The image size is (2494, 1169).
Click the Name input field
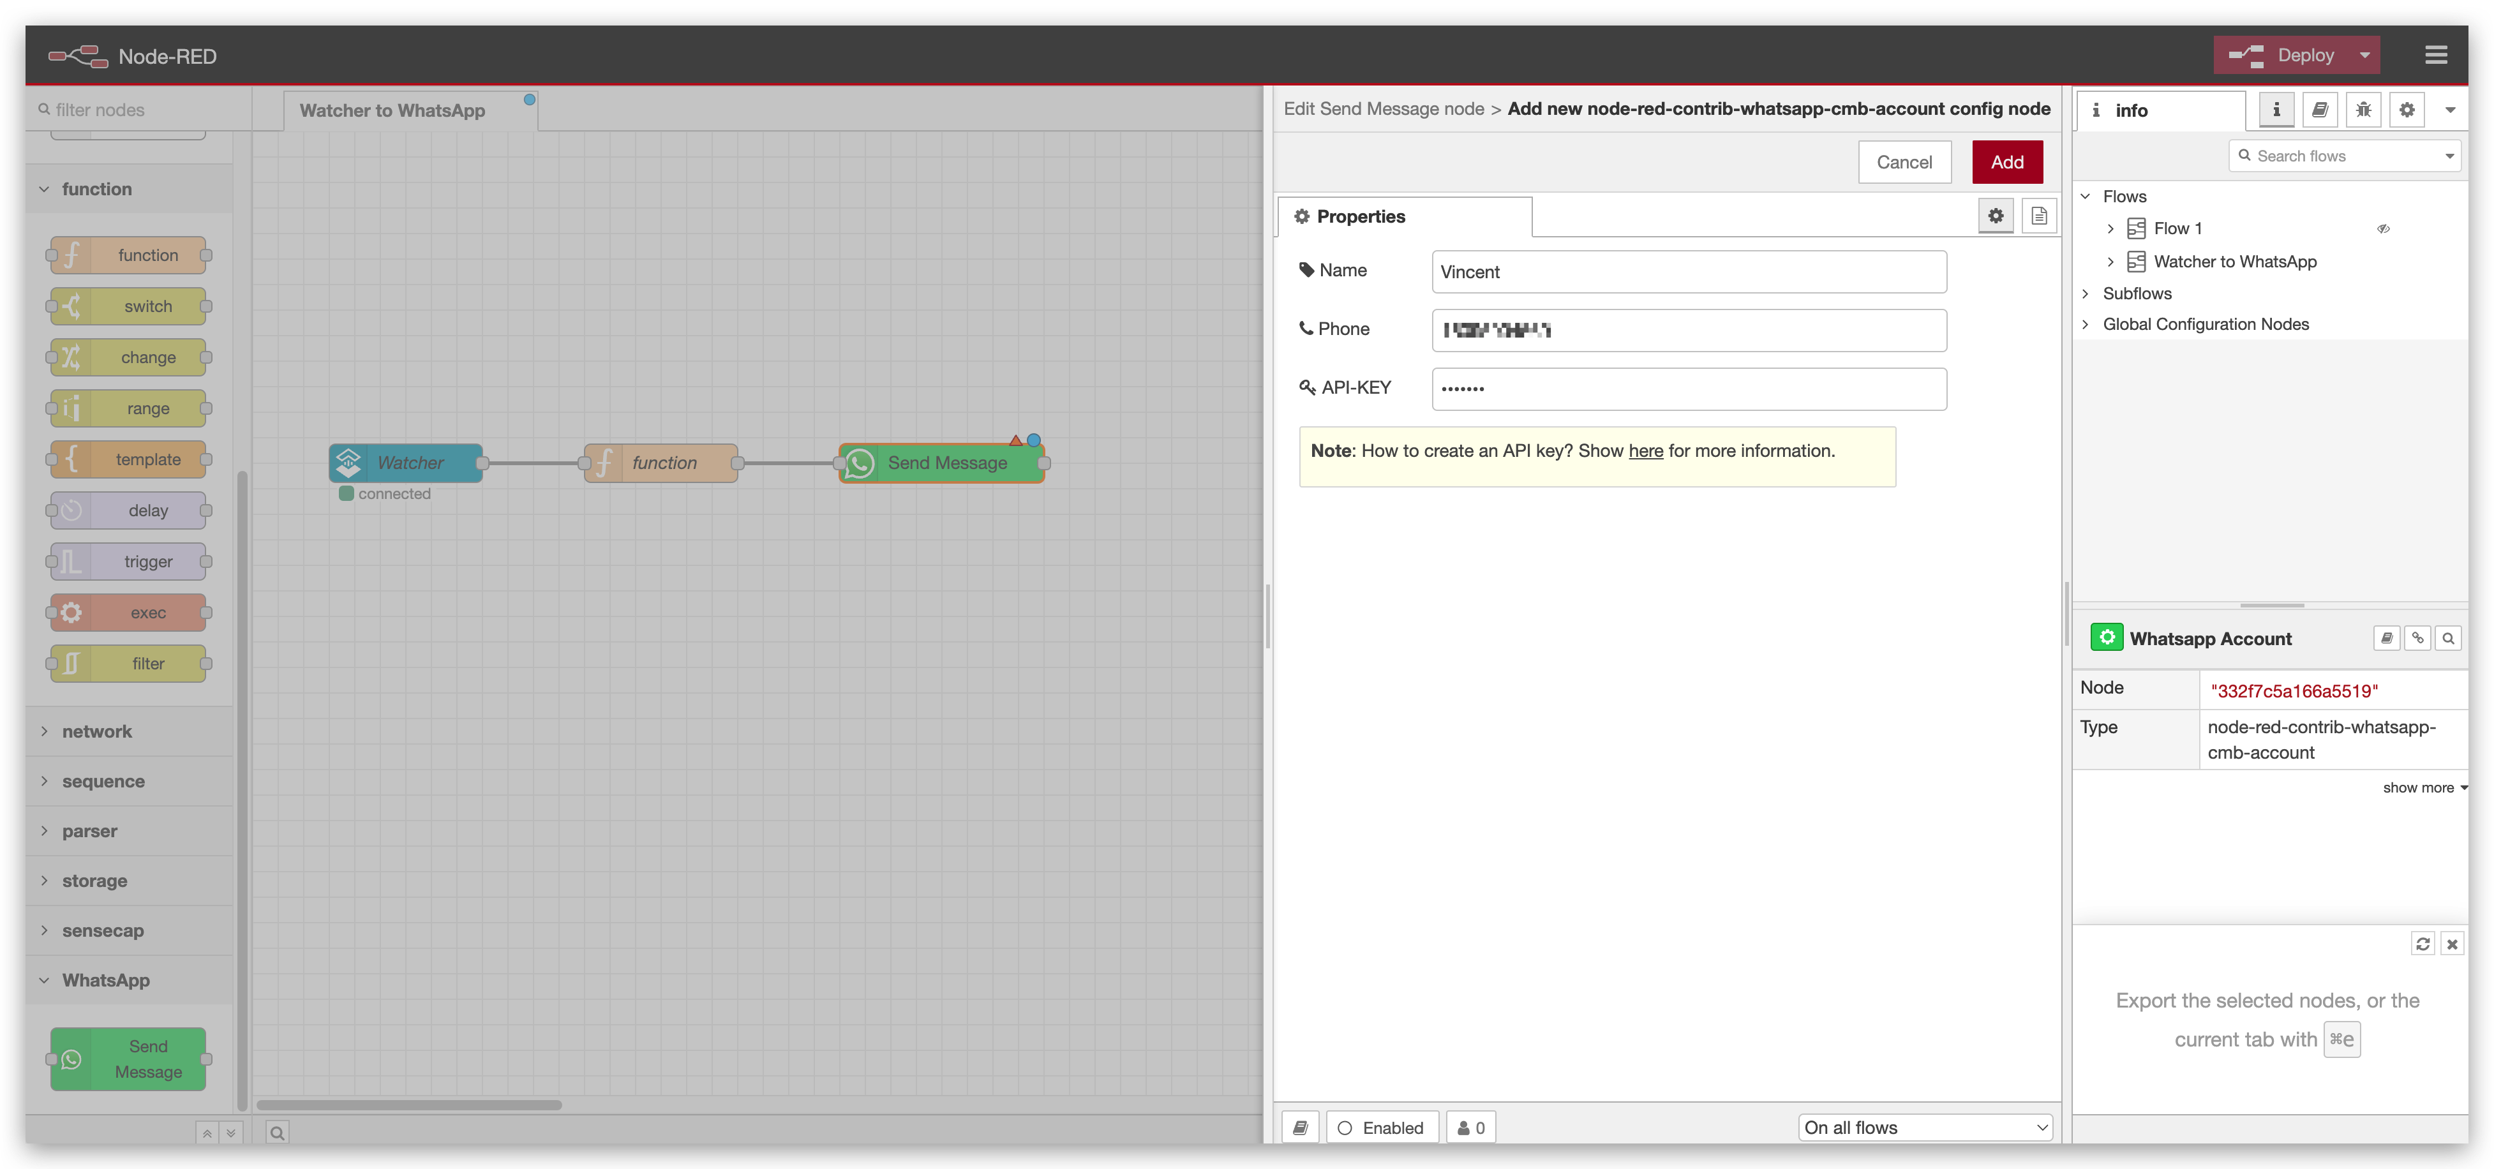pos(1689,272)
